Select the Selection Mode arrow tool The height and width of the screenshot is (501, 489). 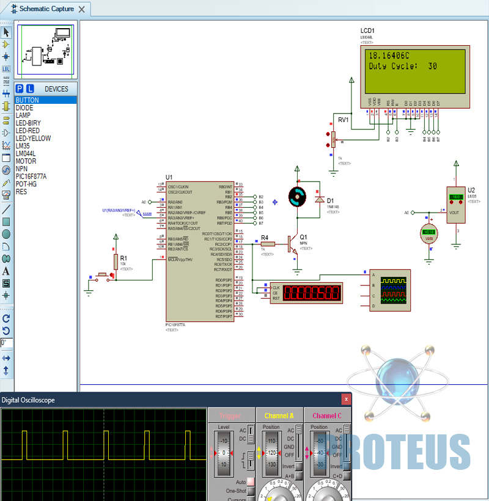coord(6,32)
